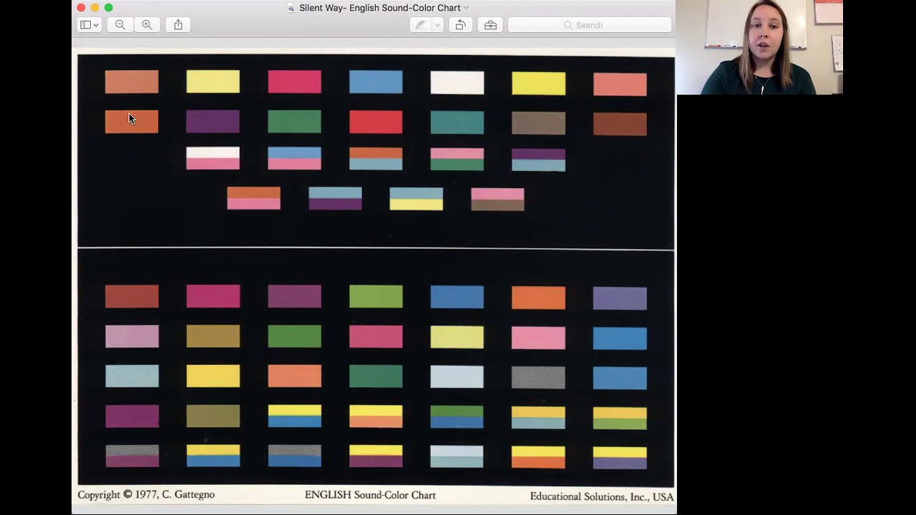916x515 pixels.
Task: Minimize window using the yellow button
Action: 94,8
